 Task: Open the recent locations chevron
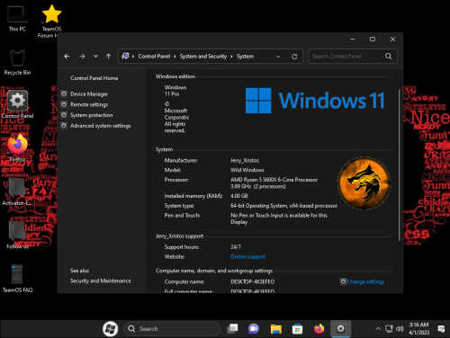coord(95,57)
